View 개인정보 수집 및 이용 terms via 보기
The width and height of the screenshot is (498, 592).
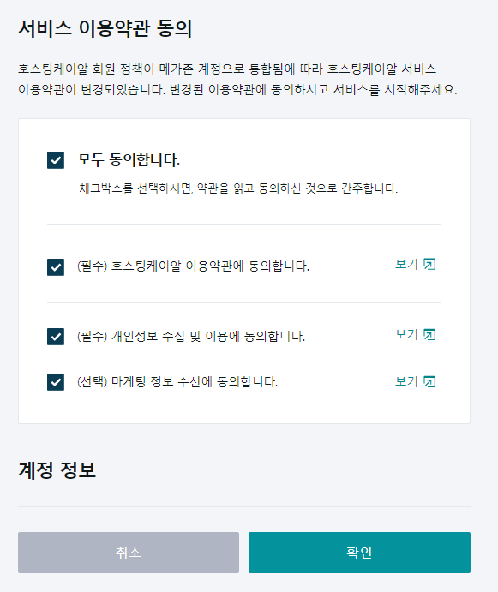click(406, 334)
